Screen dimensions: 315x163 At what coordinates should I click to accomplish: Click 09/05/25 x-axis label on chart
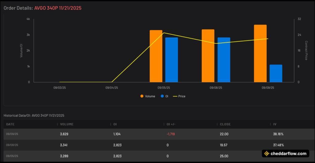point(164,88)
